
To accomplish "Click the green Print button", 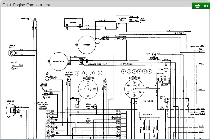I will 201,6.
